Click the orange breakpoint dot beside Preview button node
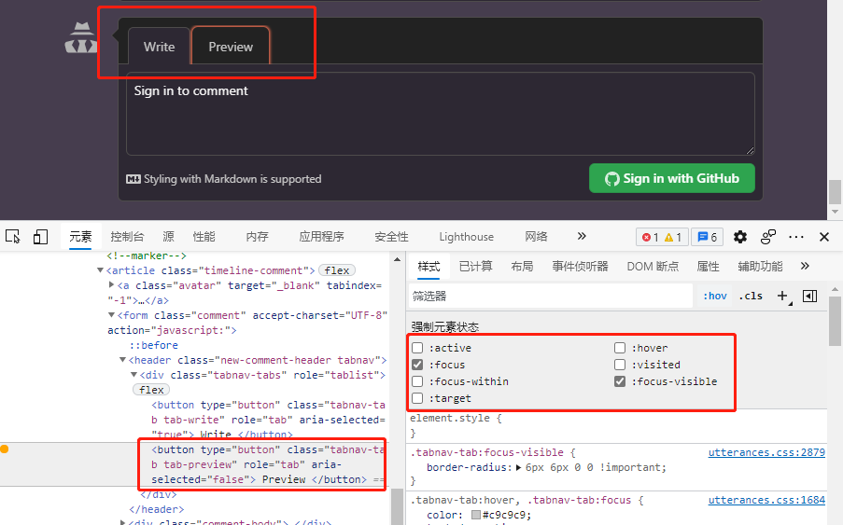Screen dimensions: 843x525 [5, 449]
